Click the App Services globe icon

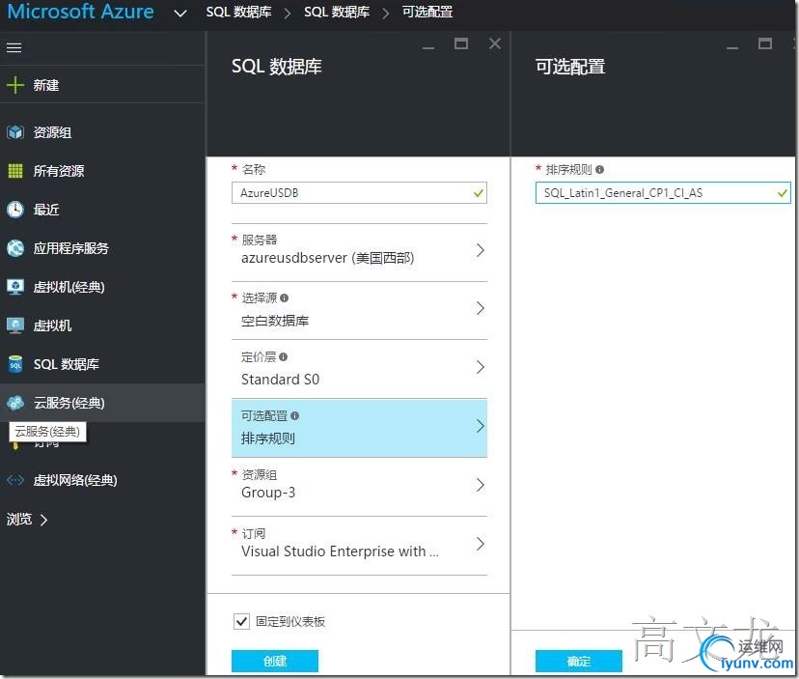coord(15,248)
